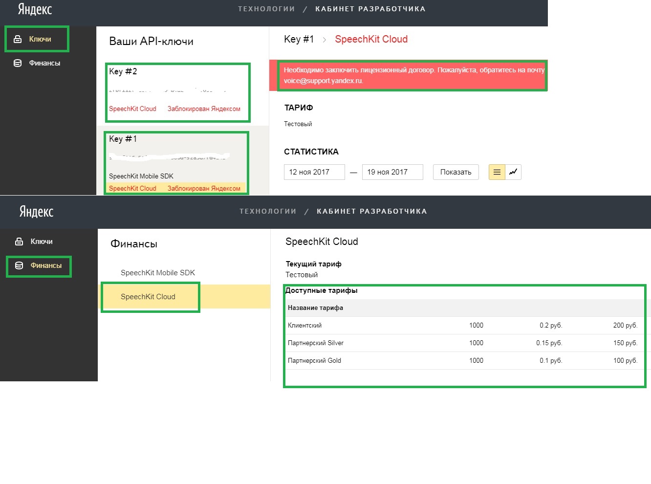Screen dimensions: 651x484
Task: Select the Партнерский Gold tariff name
Action: pyautogui.click(x=315, y=361)
